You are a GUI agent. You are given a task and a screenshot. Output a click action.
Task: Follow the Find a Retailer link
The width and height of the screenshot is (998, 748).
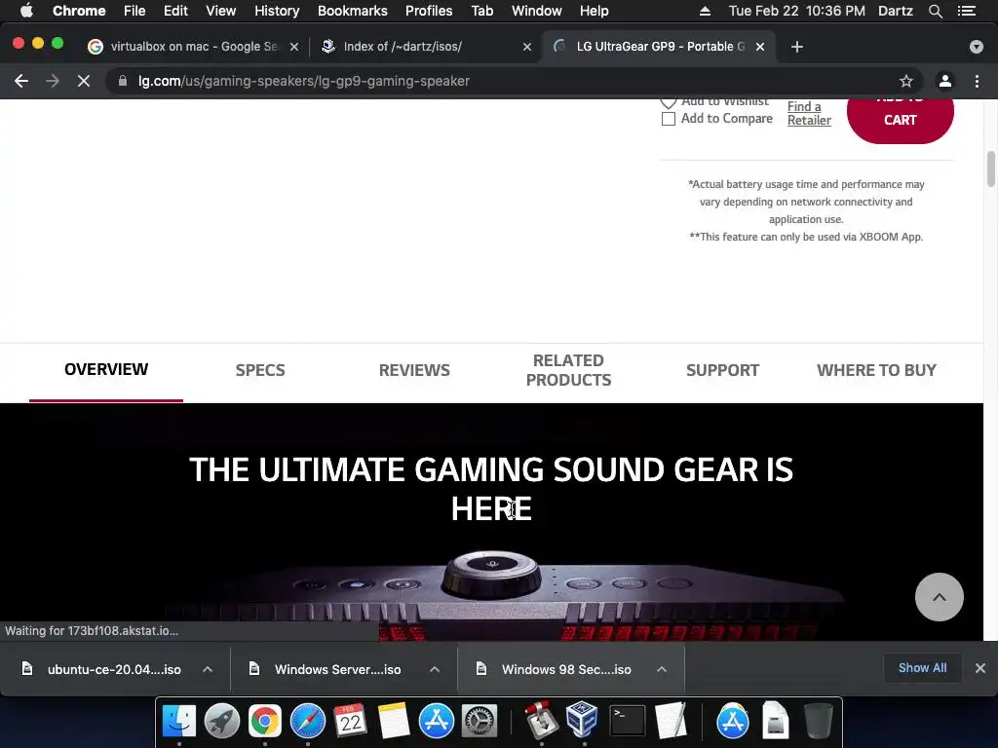809,113
